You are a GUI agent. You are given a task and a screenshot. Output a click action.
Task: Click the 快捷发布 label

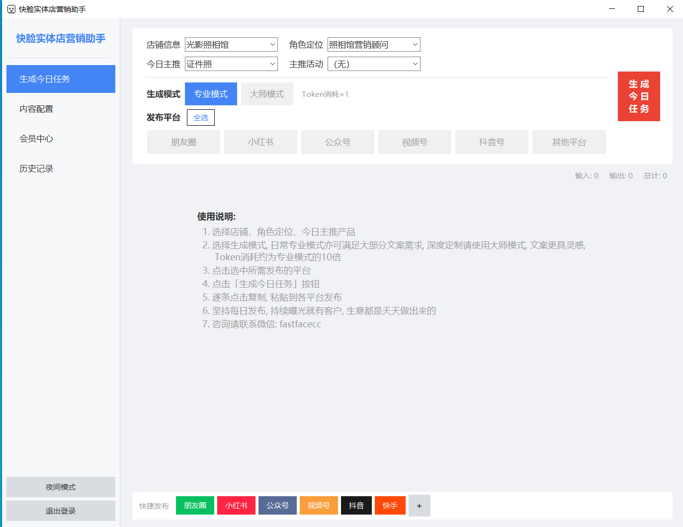(154, 506)
